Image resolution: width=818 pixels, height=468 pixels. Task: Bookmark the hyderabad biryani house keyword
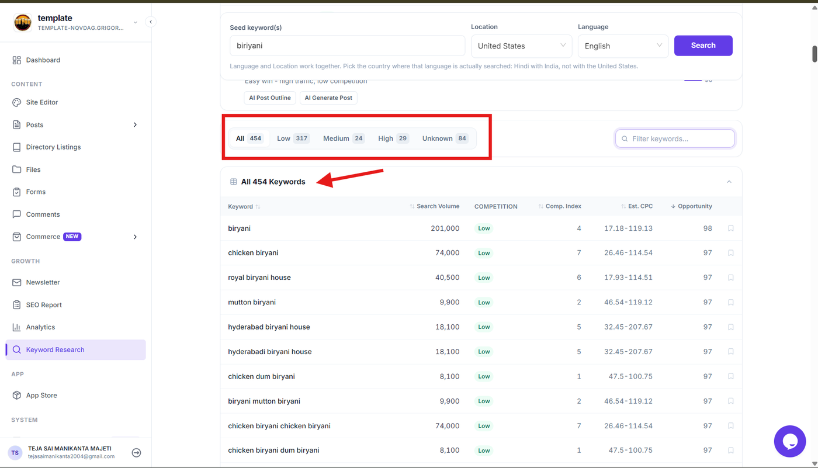point(730,327)
